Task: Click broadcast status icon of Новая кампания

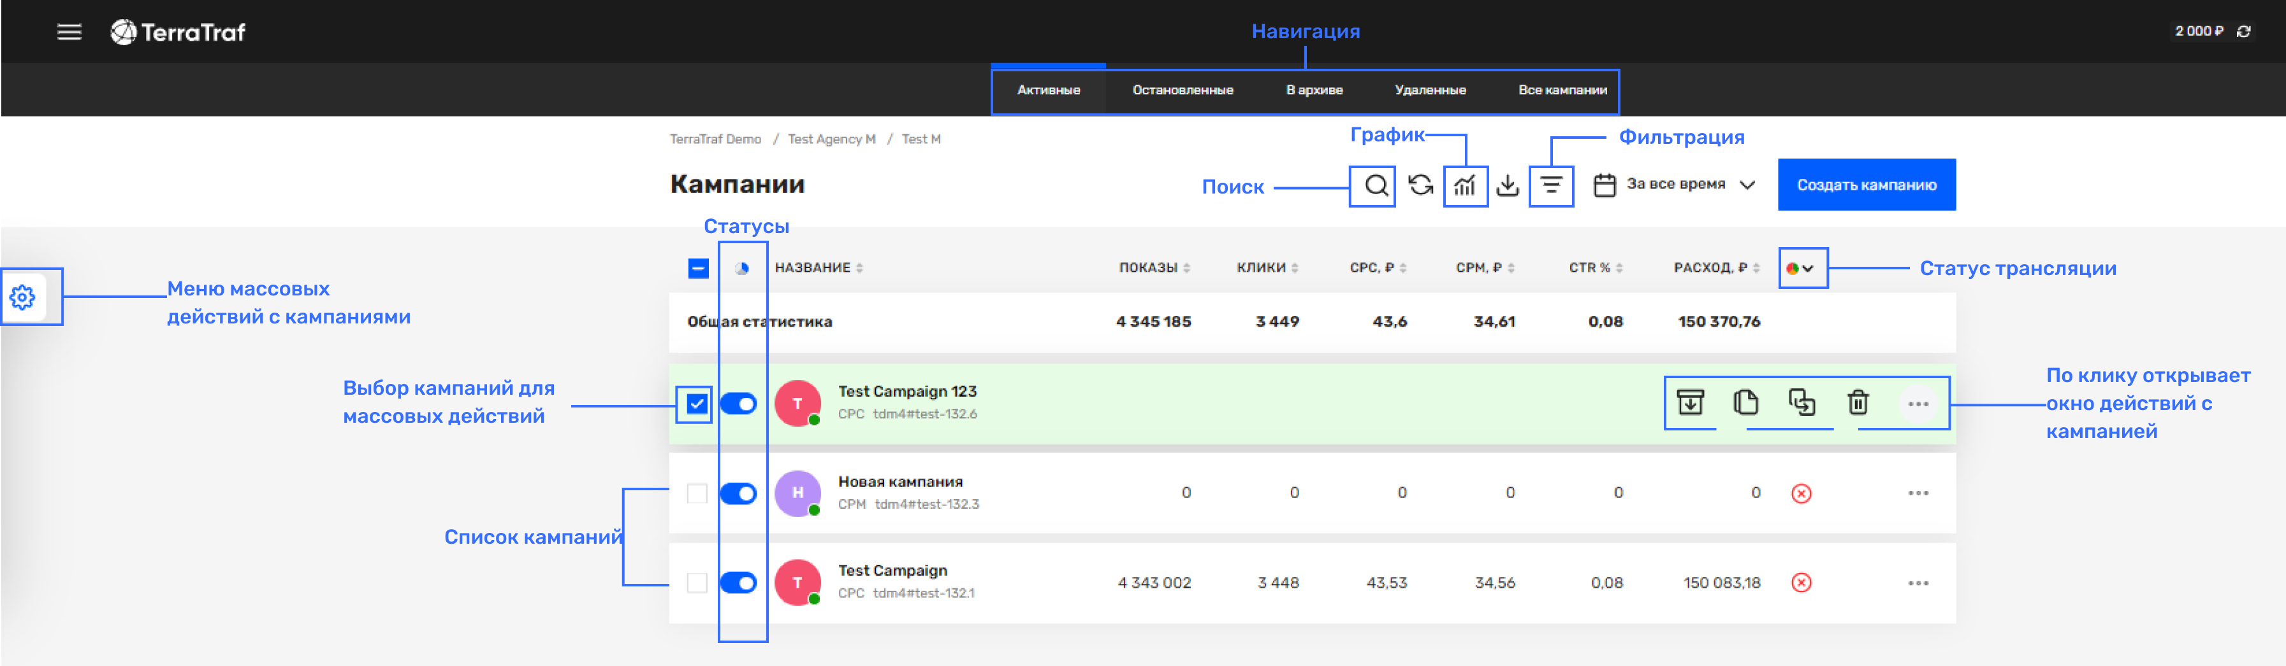Action: [x=1801, y=493]
